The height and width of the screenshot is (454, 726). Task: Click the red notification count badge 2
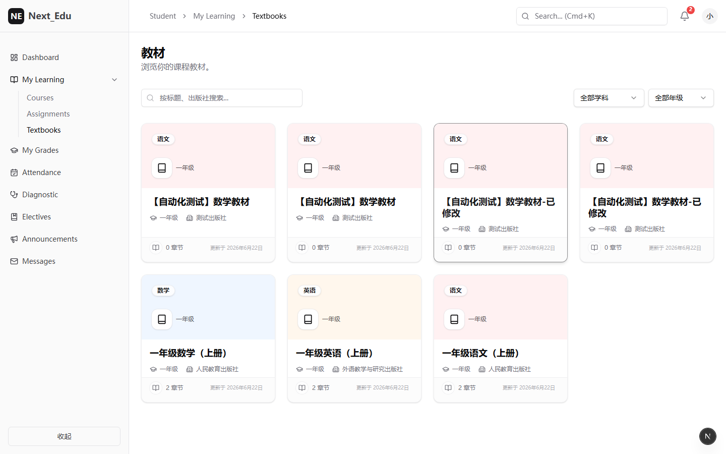(691, 10)
